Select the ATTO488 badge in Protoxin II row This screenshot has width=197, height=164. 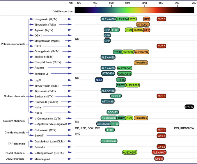(108, 101)
